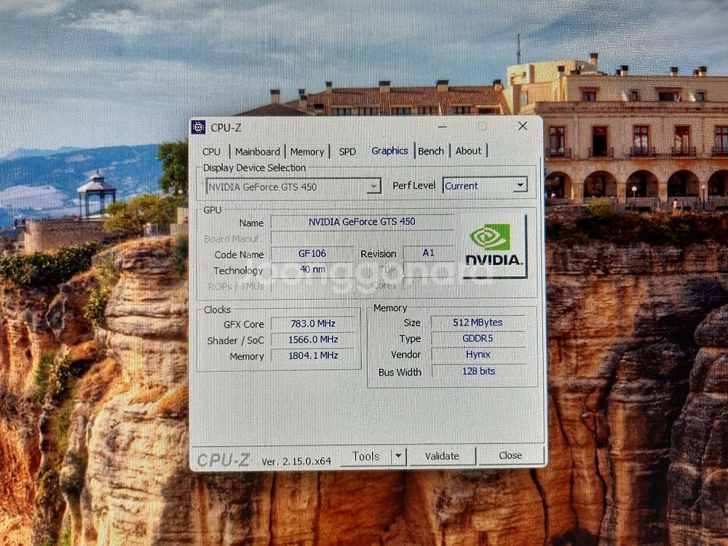
Task: Click the CPU-Z title bar app icon
Action: pyautogui.click(x=198, y=127)
